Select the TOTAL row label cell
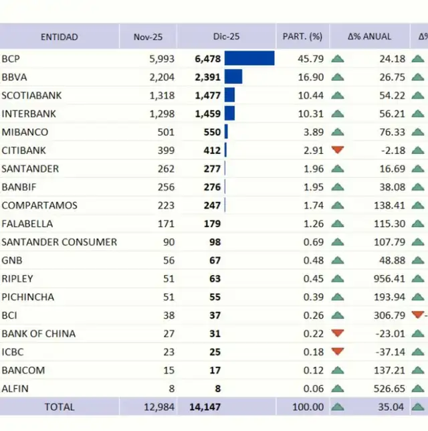The image size is (428, 431). tap(59, 406)
